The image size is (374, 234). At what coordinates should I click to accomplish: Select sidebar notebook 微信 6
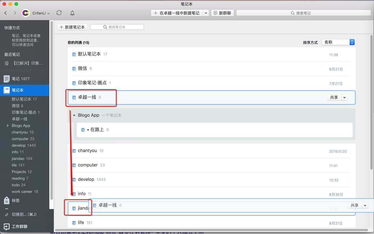click(17, 106)
